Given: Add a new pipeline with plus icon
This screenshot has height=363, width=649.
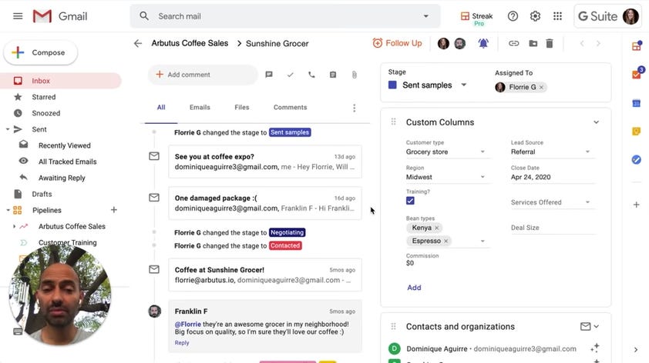Looking at the screenshot, I should (x=114, y=210).
